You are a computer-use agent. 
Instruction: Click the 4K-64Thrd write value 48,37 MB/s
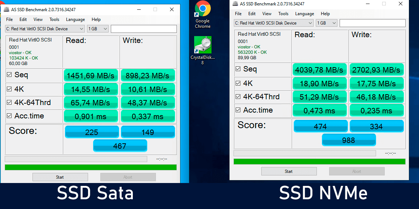(x=148, y=103)
